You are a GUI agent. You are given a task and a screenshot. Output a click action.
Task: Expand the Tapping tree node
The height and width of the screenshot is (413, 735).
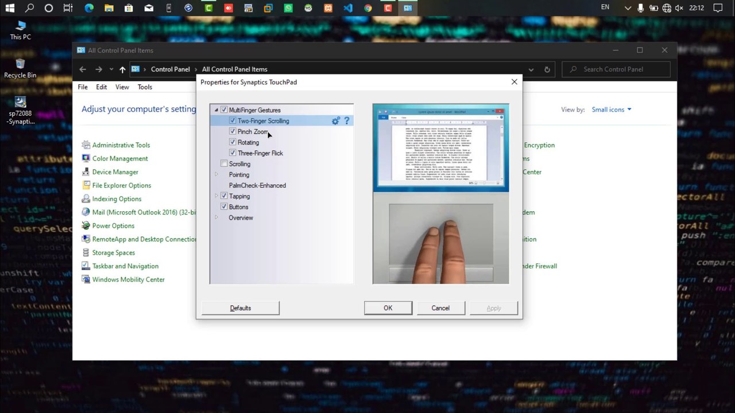pos(216,196)
